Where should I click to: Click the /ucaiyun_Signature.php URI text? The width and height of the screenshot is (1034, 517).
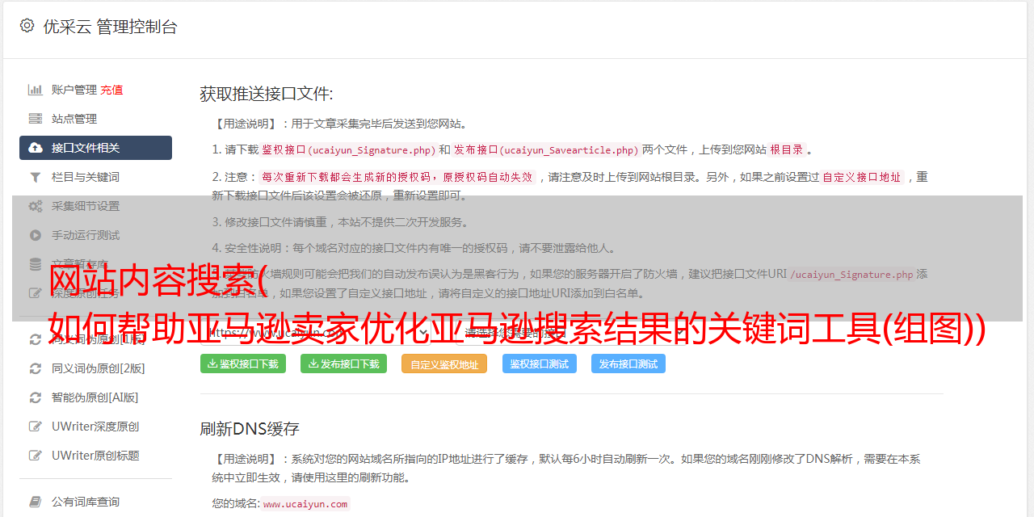point(851,275)
